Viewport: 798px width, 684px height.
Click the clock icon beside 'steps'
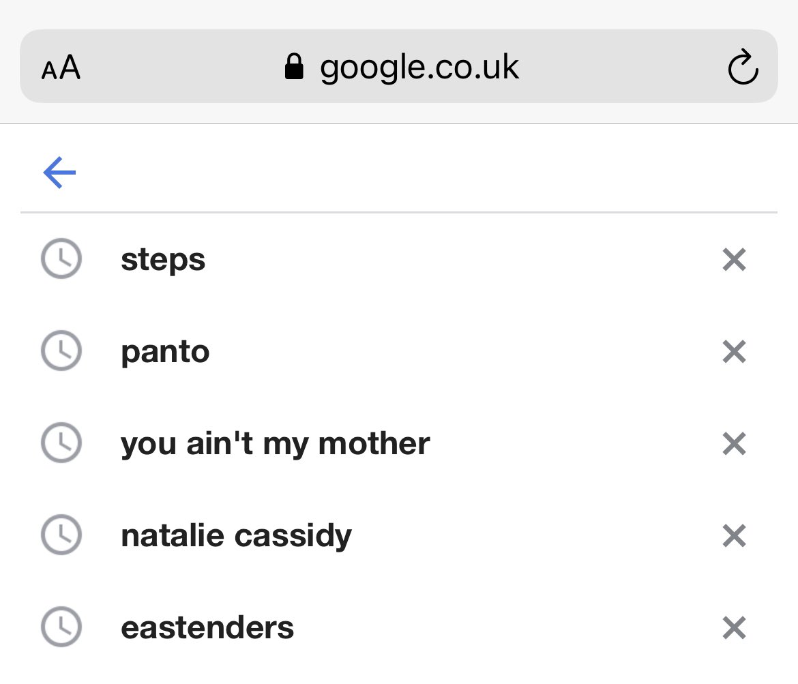tap(61, 260)
